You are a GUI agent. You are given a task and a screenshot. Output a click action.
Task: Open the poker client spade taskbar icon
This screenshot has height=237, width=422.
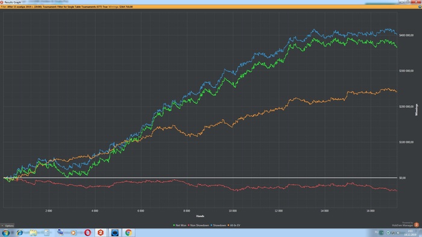[115, 233]
